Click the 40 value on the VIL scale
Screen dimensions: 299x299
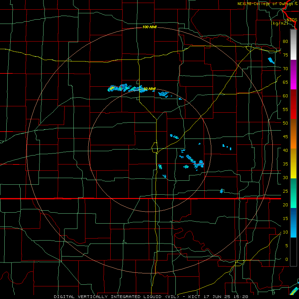pyautogui.click(x=285, y=150)
